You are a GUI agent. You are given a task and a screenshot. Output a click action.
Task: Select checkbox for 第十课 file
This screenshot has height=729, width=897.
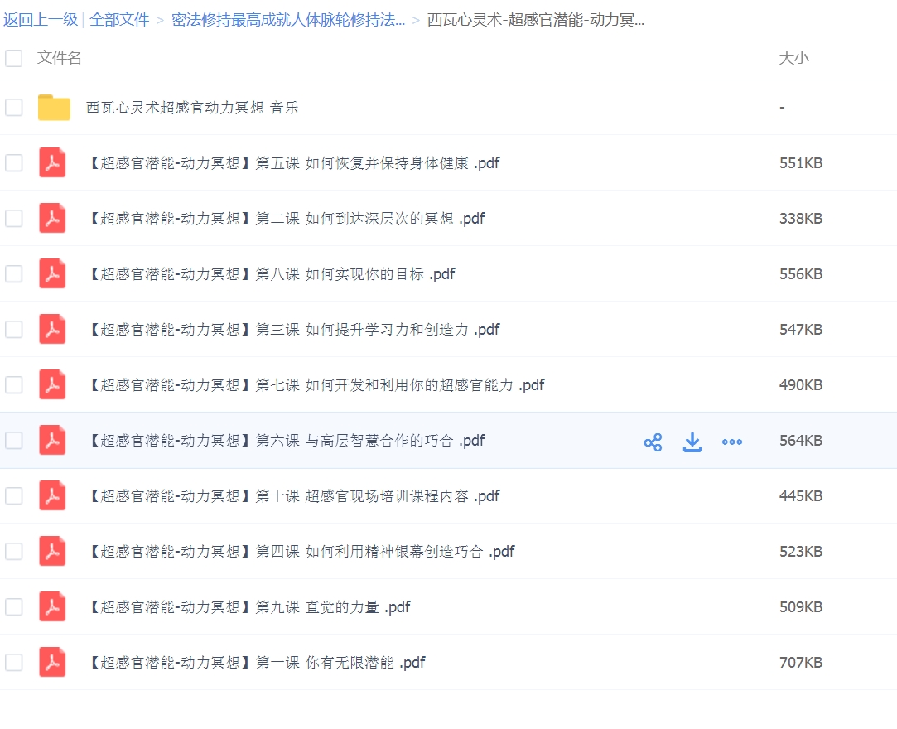click(x=14, y=496)
